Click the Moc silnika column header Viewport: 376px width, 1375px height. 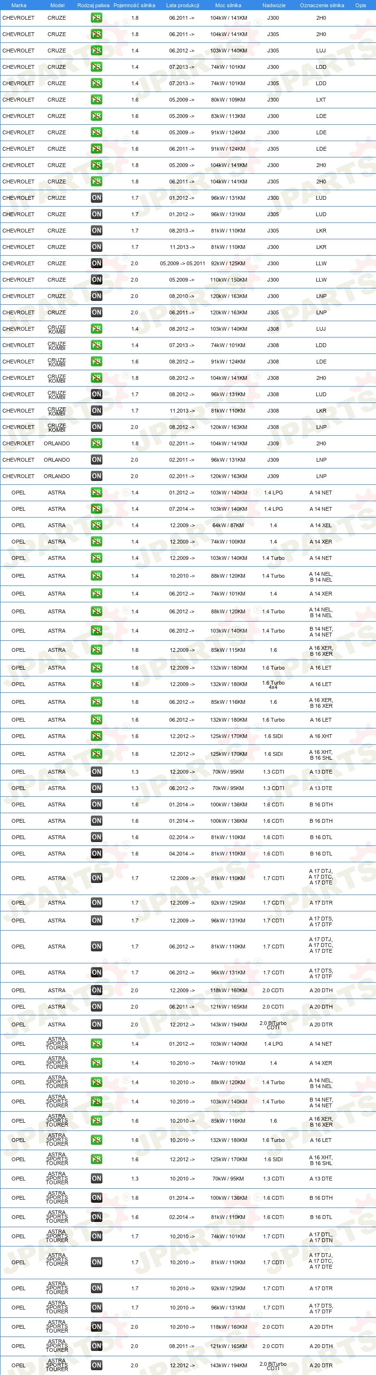coord(228,5)
